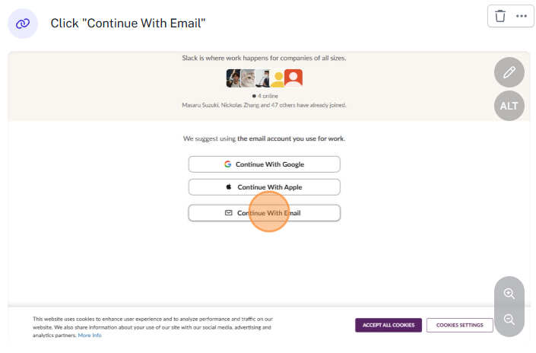Open the ALT text editor button
Viewport: 536px width, 353px height.
pyautogui.click(x=509, y=106)
